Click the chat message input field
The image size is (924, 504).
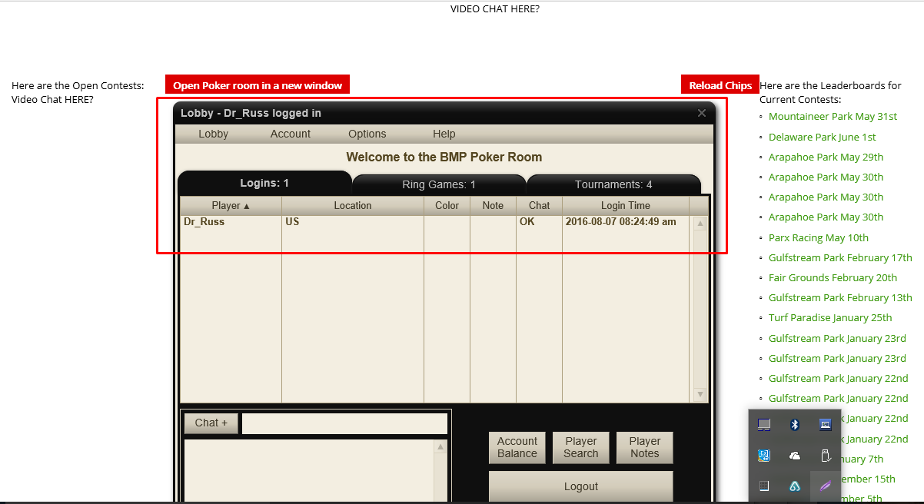[344, 423]
